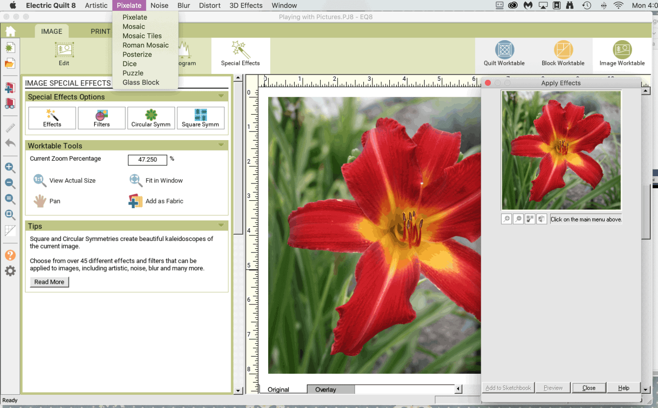Click Fit in Window tool
This screenshot has height=408, width=658.
[x=156, y=181]
